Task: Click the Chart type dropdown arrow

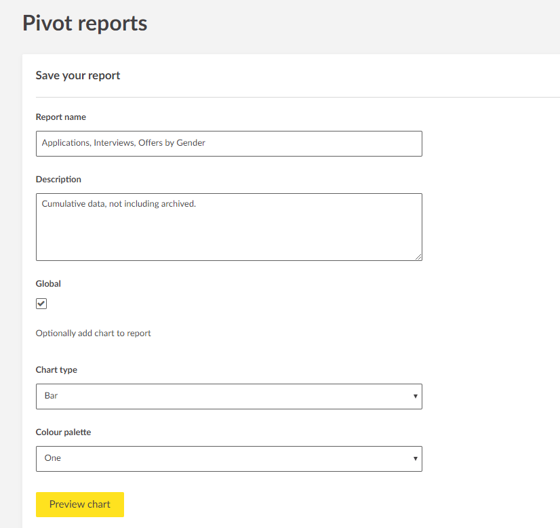Action: pos(415,397)
